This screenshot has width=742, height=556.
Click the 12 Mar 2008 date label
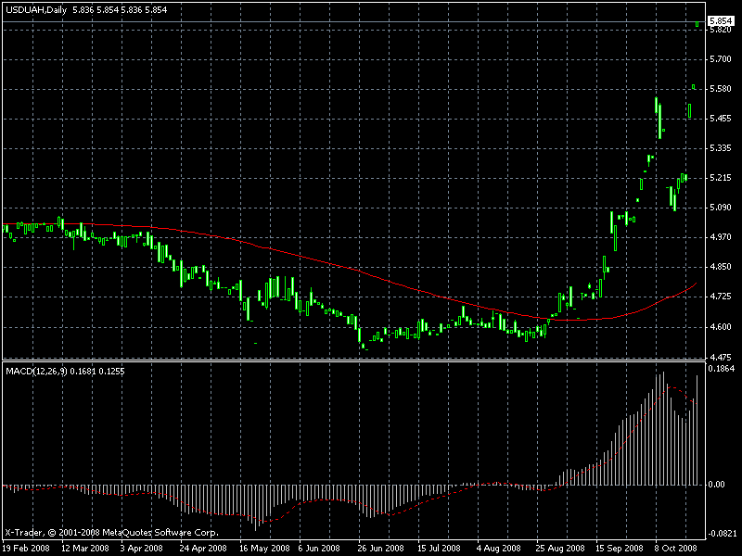click(85, 549)
